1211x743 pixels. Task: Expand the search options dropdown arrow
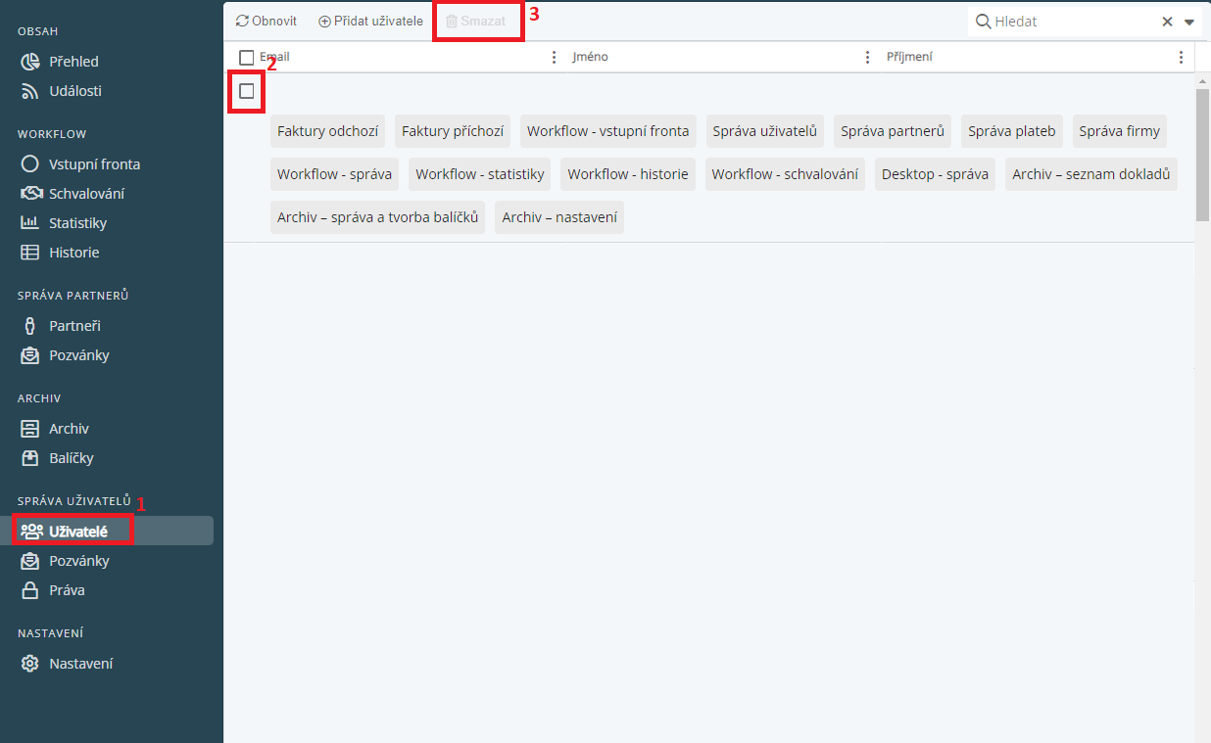coord(1189,22)
